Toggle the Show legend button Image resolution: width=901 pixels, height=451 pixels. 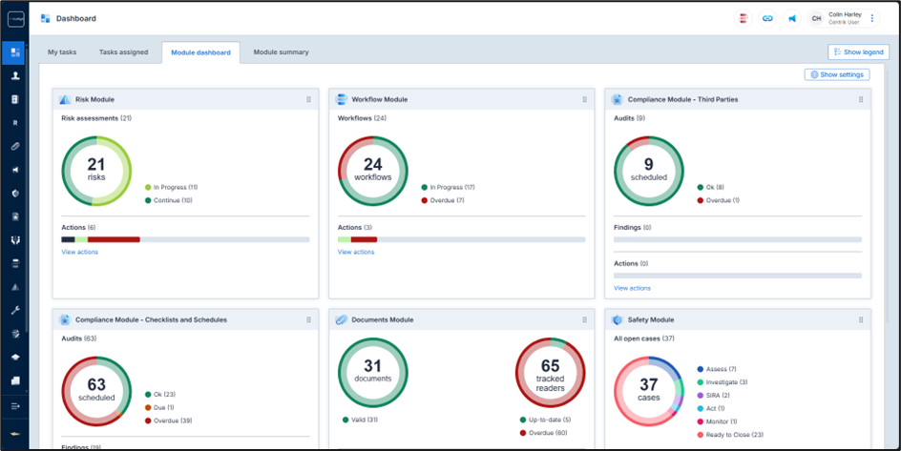[x=858, y=52]
